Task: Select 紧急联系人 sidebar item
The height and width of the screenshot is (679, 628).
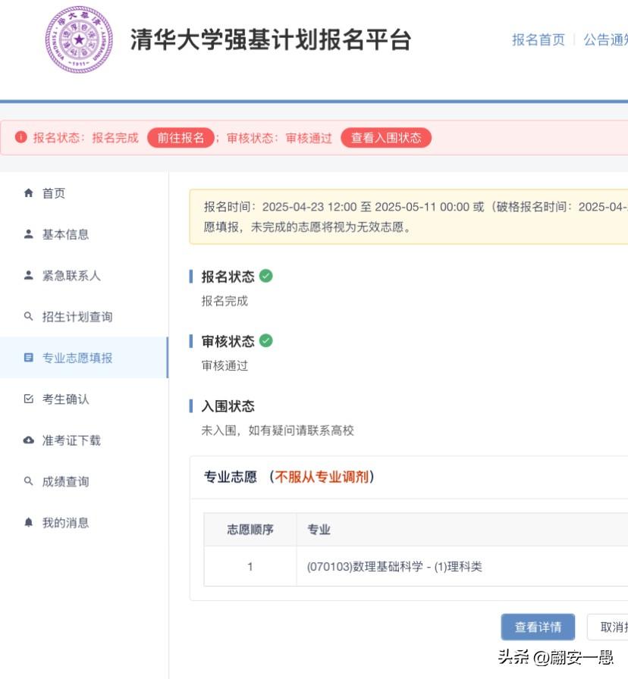Action: (x=84, y=275)
